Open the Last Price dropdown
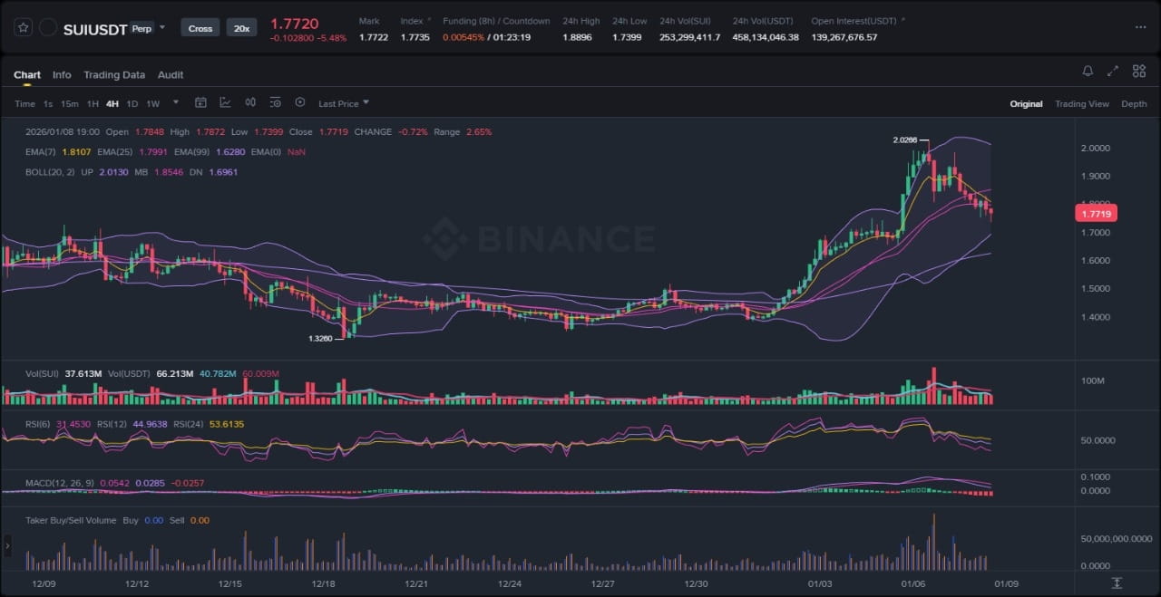 [x=344, y=103]
